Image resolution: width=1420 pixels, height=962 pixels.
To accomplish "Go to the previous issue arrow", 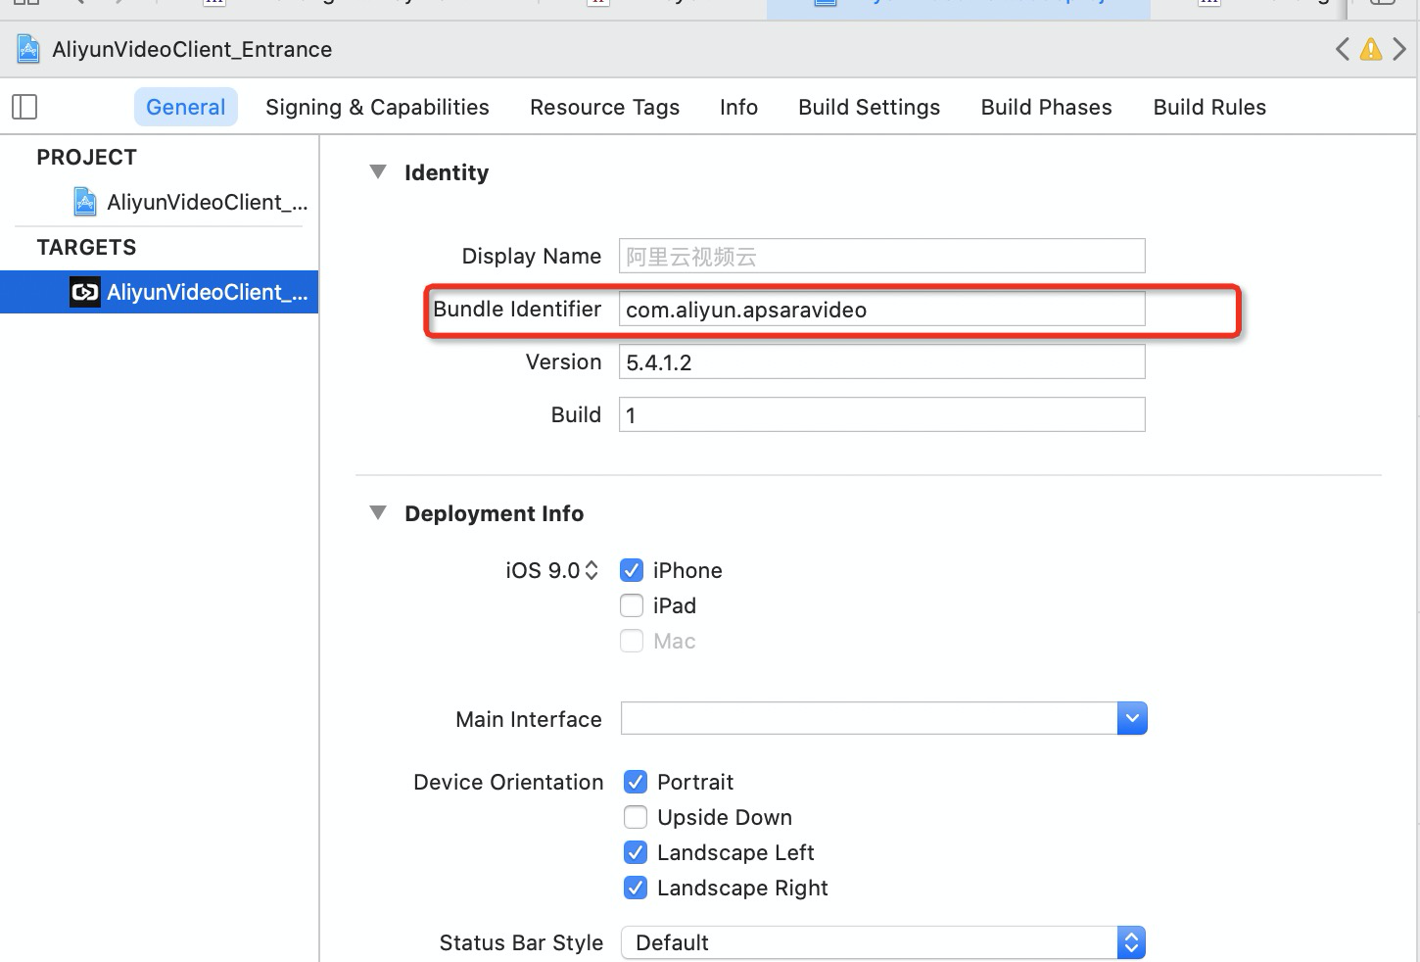I will (x=1343, y=49).
